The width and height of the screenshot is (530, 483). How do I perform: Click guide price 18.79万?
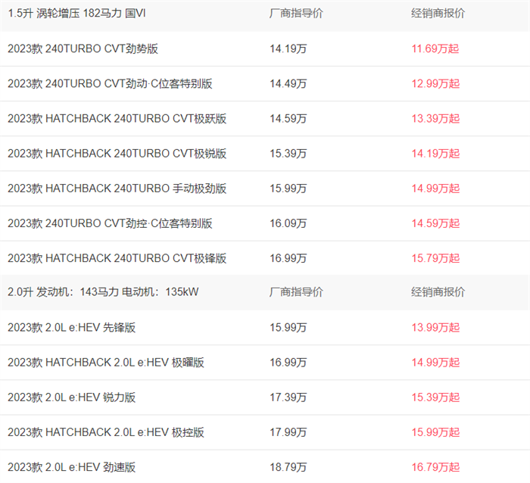tap(288, 467)
